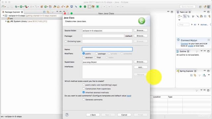
Task: Click the New wizard toolbar icon
Action: click(3, 7)
